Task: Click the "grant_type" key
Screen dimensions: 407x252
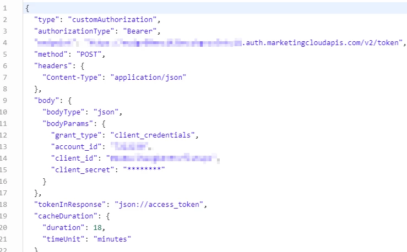Action: coord(77,135)
